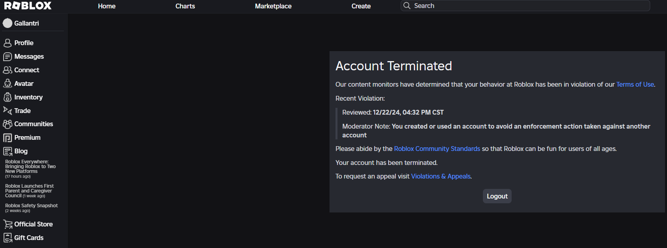Click the Connect people icon
Viewport: 667px width, 248px height.
tap(8, 70)
